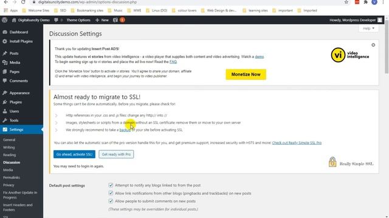The height and width of the screenshot is (218, 389).
Task: Open the Chrome profile avatar
Action: pos(374,2)
